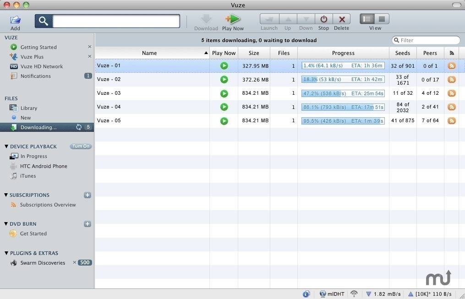Click the Vuze - 02 progress bar
Screen dimensions: 465x299
[343, 79]
